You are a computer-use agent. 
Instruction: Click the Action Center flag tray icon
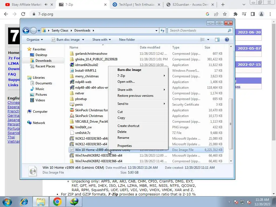[236, 202]
